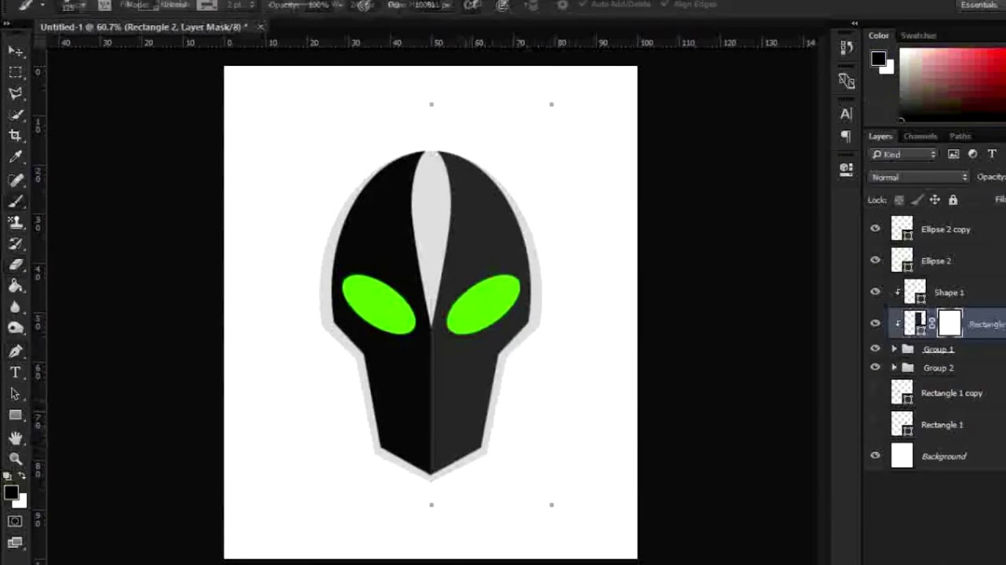The width and height of the screenshot is (1006, 565).
Task: Select the Background layer thumbnail
Action: 902,456
